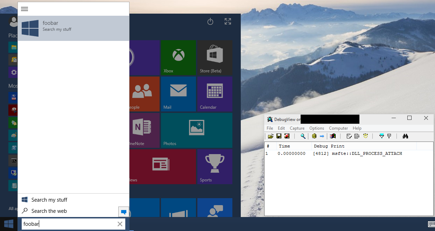The height and width of the screenshot is (231, 435).
Task: Toggle the clock Time Format icon
Action: [x=365, y=136]
